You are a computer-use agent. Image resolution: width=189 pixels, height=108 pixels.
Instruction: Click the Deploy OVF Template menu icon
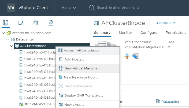[61, 95]
